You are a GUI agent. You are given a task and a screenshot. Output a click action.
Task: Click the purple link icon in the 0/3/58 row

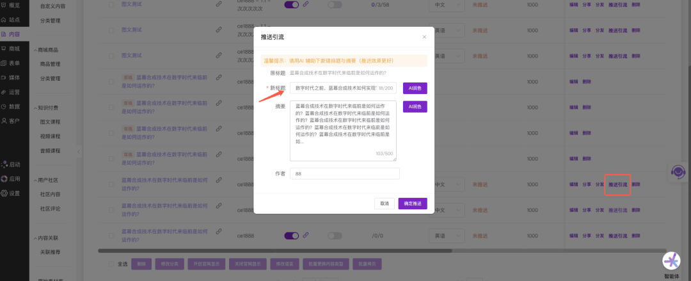(x=305, y=4)
